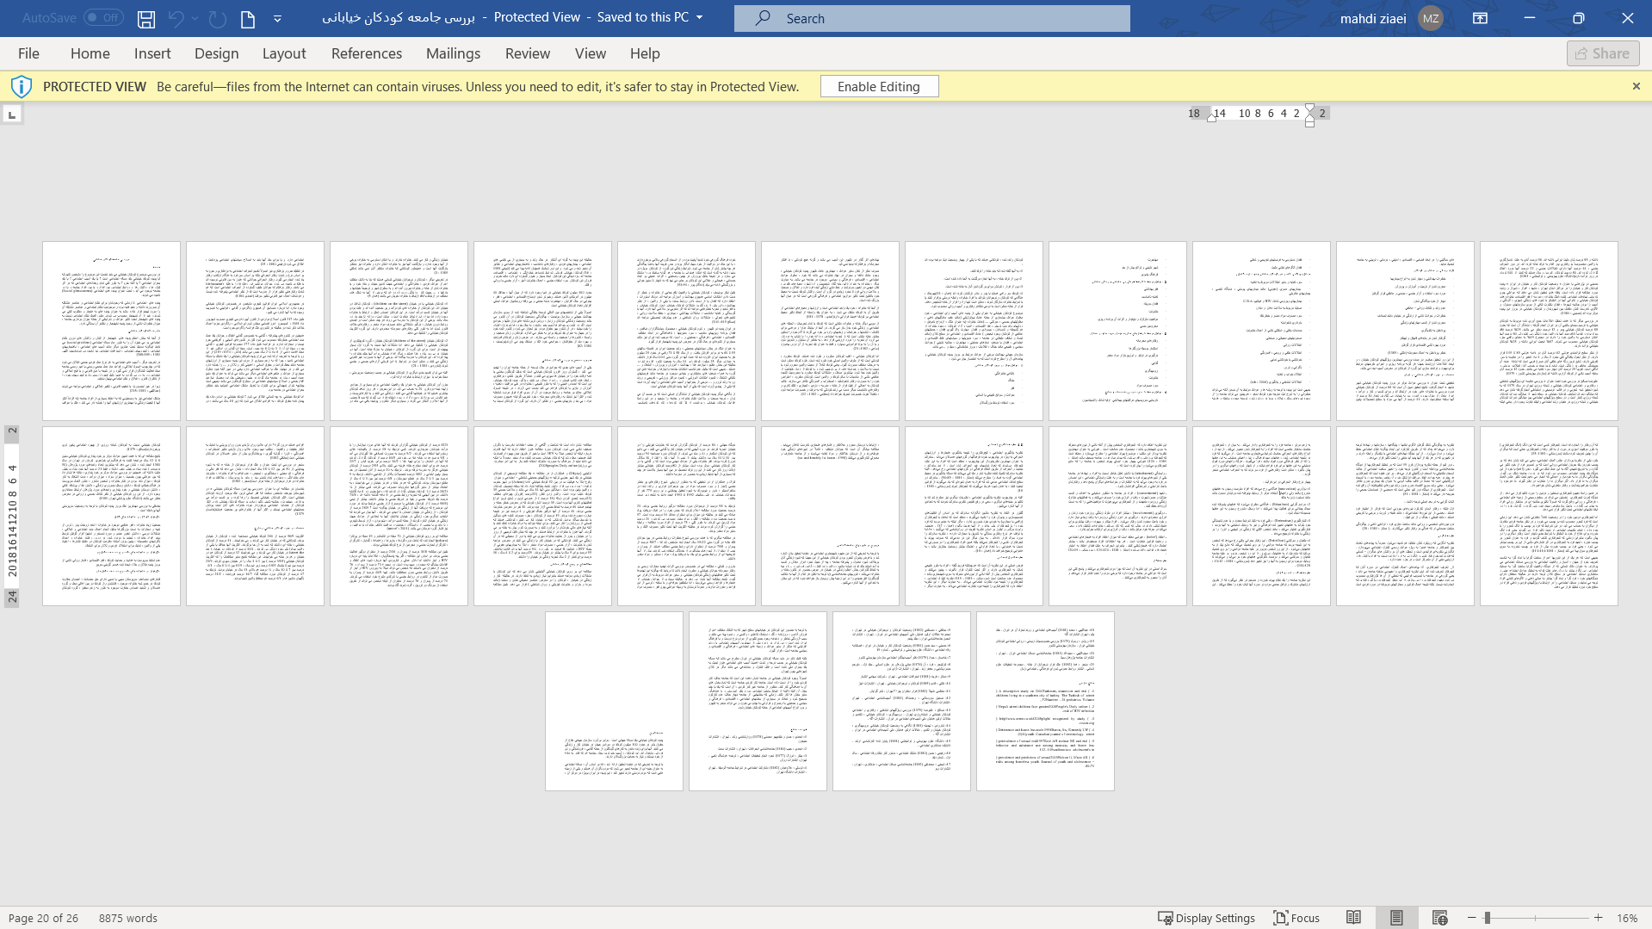Open the View tab

591,53
